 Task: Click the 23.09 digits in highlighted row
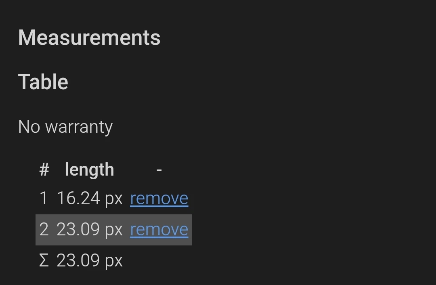coord(78,229)
